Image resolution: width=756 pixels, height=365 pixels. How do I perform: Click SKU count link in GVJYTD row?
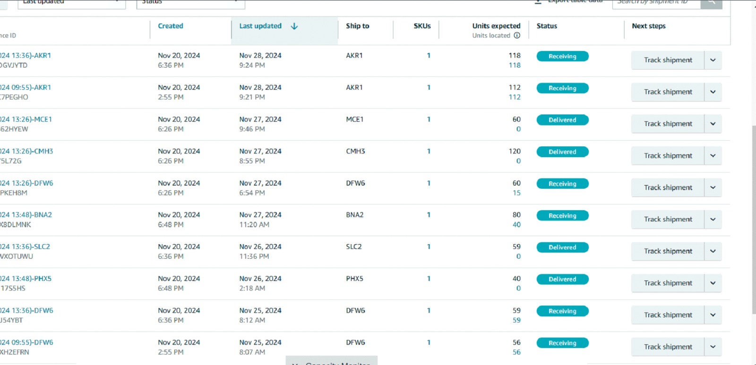pyautogui.click(x=429, y=55)
